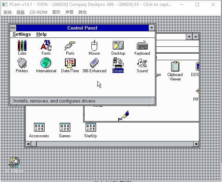Open the Sound icon
Image resolution: width=222 pixels, height=182 pixels.
142,65
